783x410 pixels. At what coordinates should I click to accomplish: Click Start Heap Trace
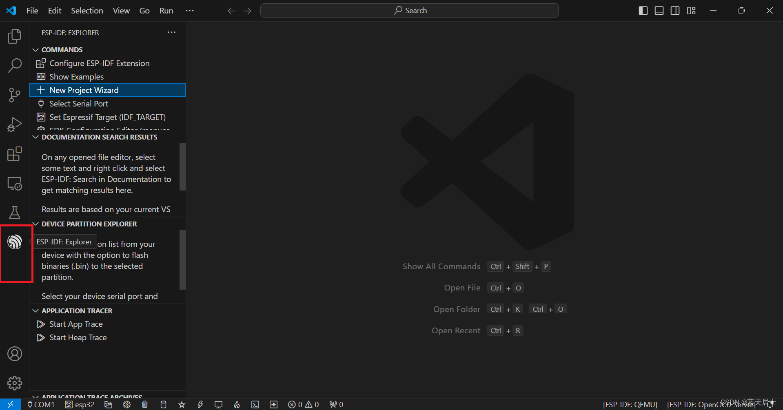[108, 337]
